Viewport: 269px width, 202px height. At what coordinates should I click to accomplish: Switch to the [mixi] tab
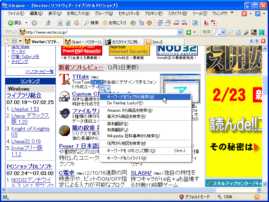[164, 42]
